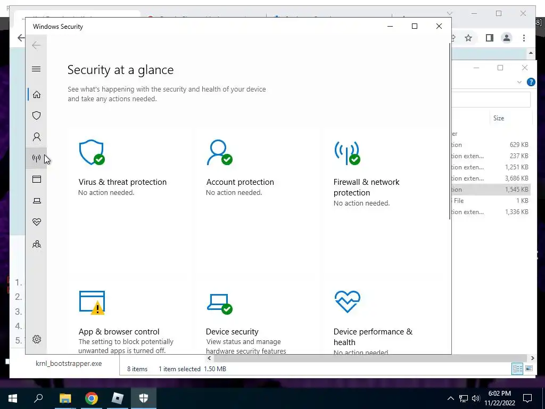Click Windows Security taskbar shield icon
The width and height of the screenshot is (545, 409).
[x=144, y=398]
